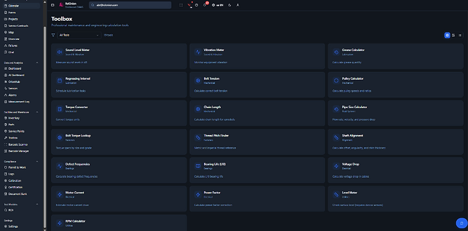
Task: Click the Vibration Meter waveform icon
Action: click(198, 52)
